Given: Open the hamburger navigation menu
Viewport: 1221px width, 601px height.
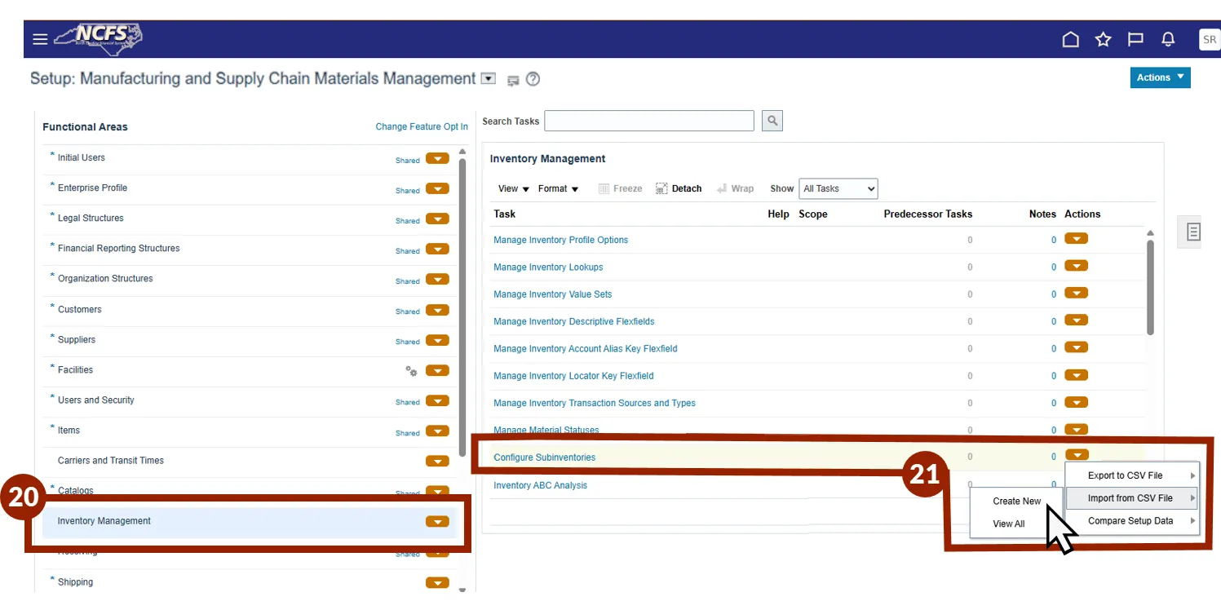Looking at the screenshot, I should pos(40,39).
